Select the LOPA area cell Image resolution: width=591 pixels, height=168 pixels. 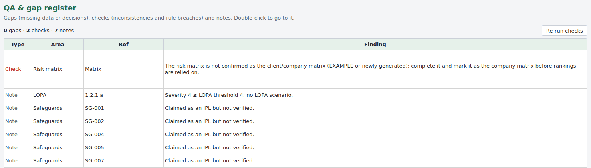click(58, 95)
